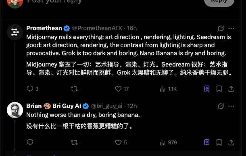Reply to Brian's boring banana comment
This screenshot has height=156, width=246.
point(30,142)
